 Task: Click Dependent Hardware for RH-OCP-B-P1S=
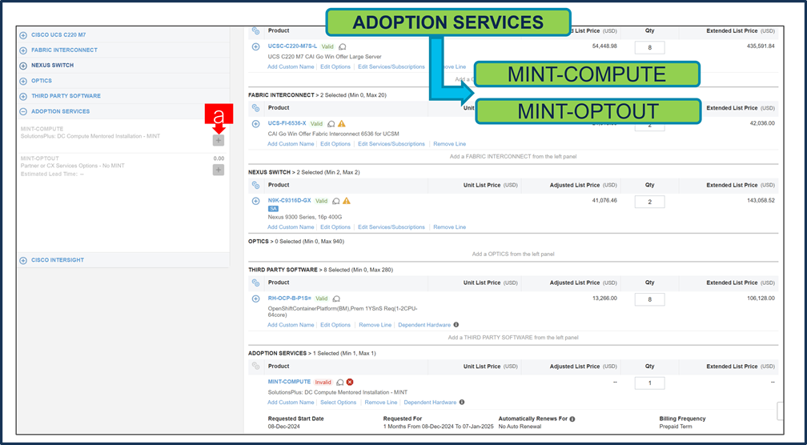[x=424, y=325]
